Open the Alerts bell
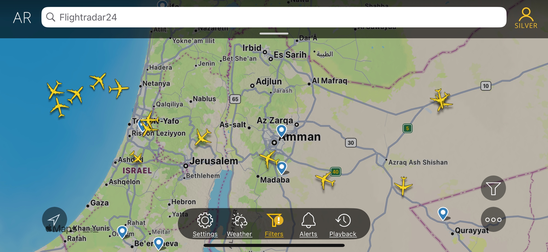Image resolution: width=548 pixels, height=252 pixels. click(x=308, y=225)
